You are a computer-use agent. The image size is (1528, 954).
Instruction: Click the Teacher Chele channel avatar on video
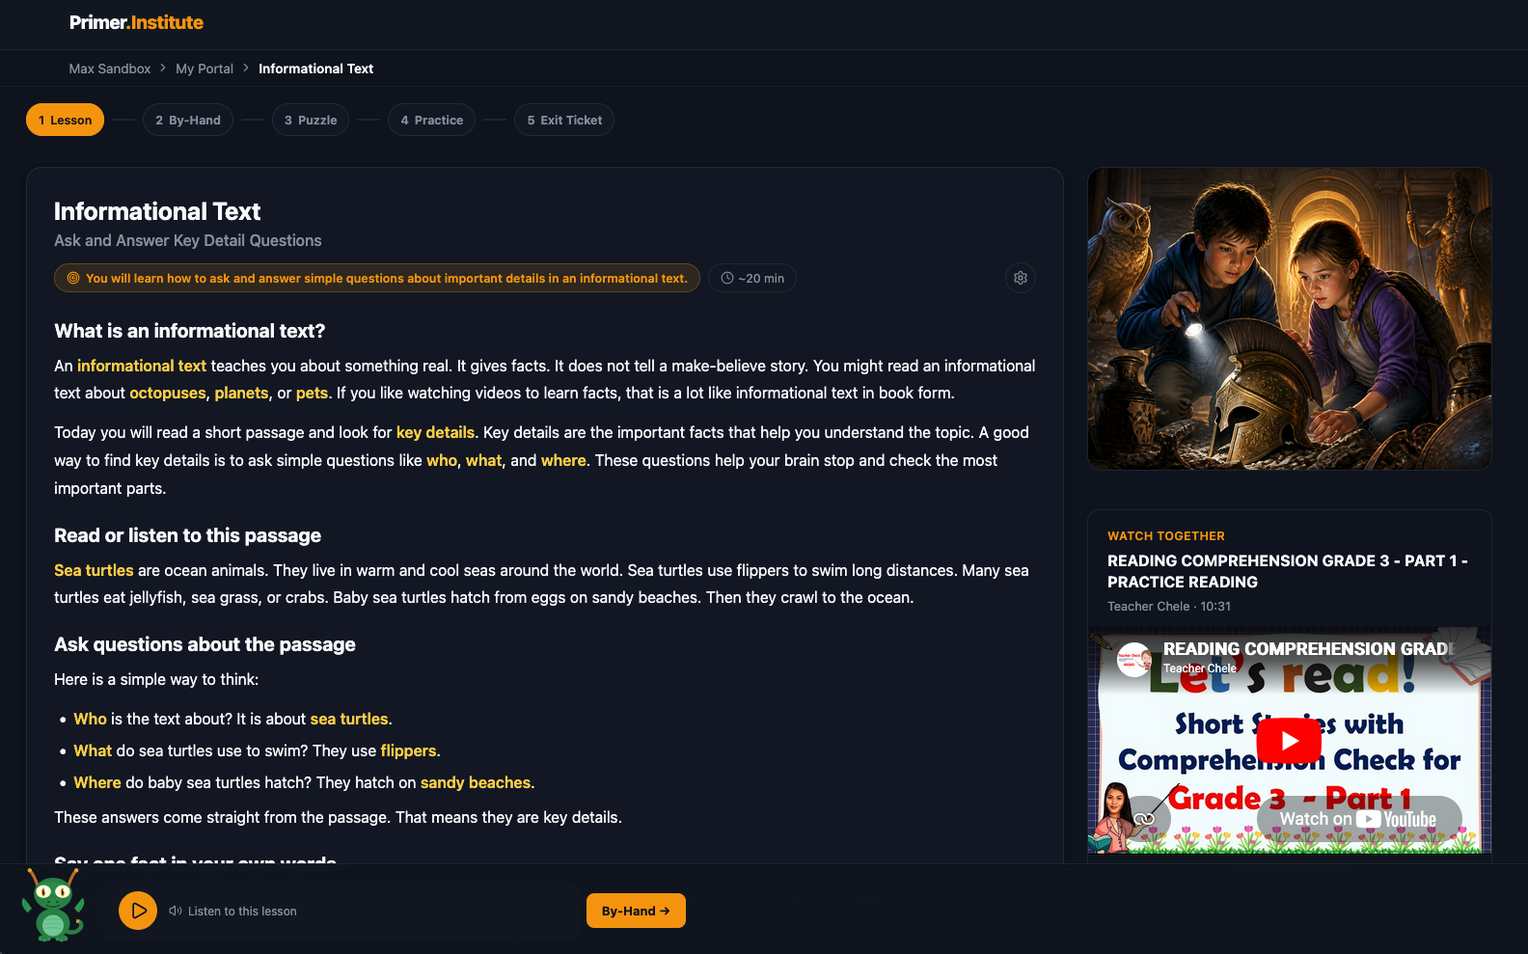point(1133,660)
